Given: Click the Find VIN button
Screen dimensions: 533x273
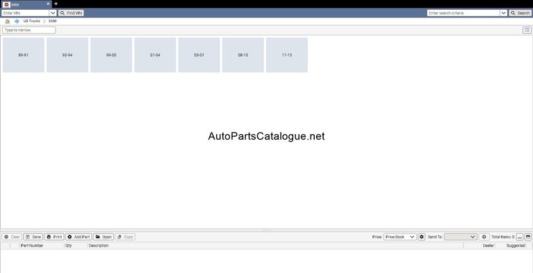Looking at the screenshot, I should [x=71, y=13].
